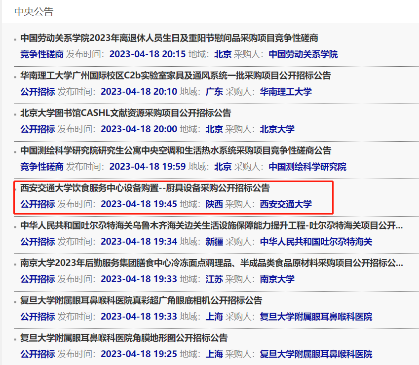The width and height of the screenshot is (419, 365).
Task: Open the 华南理工大学广州国际校区C2b实验室家具 notice
Action: (x=176, y=75)
